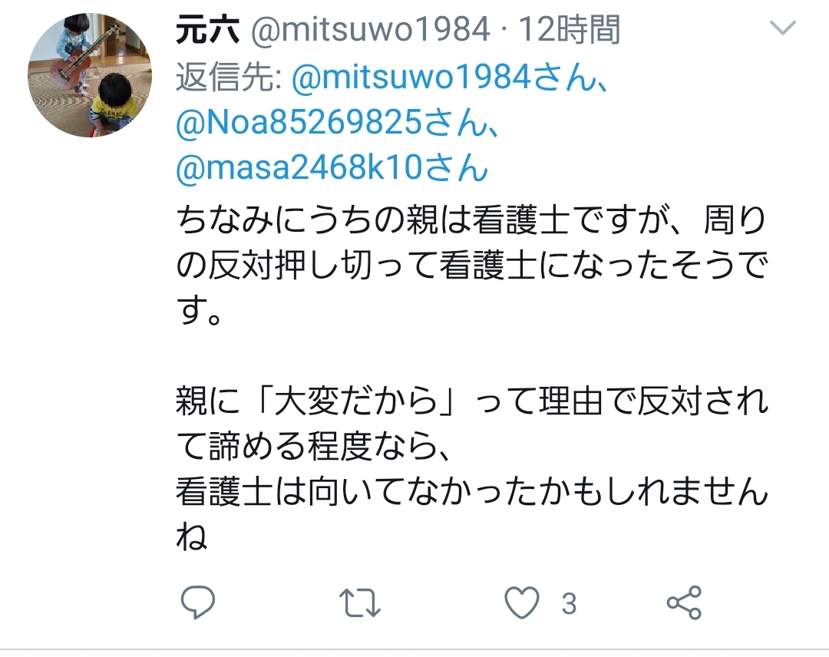Click the display name 元六
829x657 pixels.
click(x=207, y=30)
